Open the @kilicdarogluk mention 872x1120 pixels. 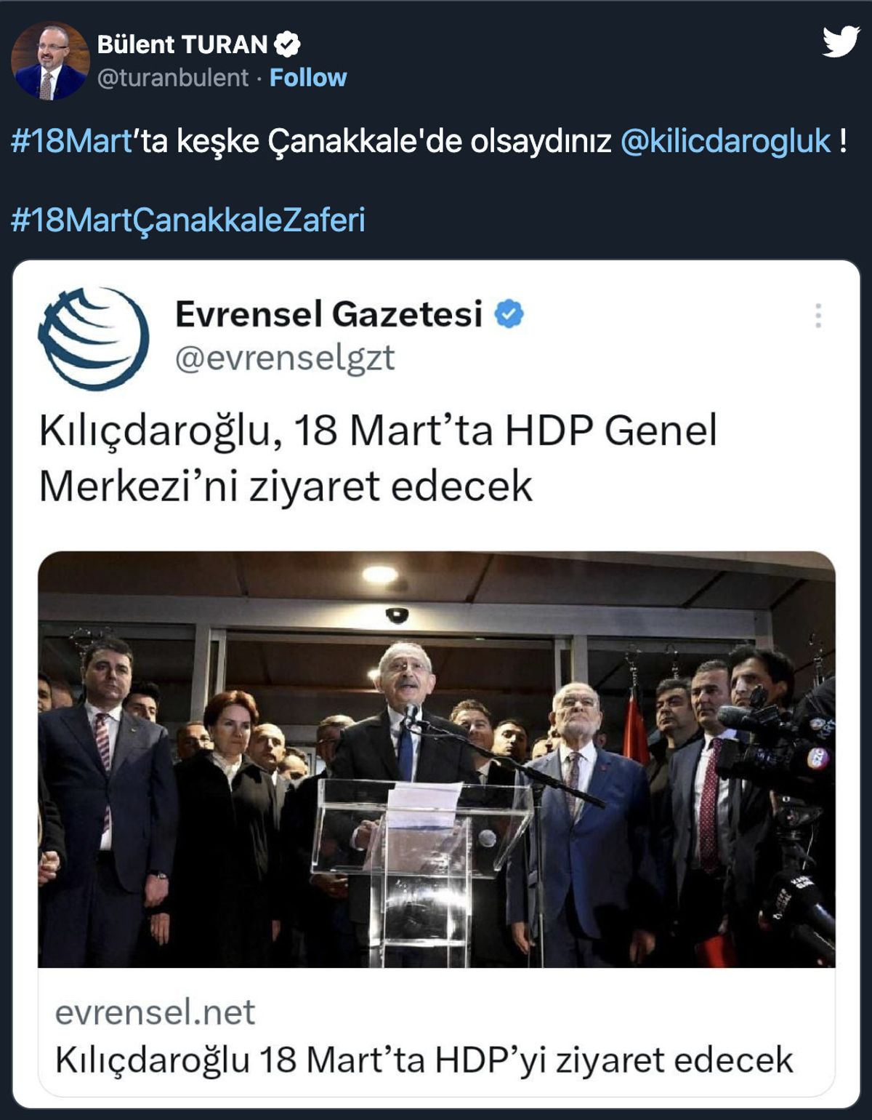(x=725, y=141)
